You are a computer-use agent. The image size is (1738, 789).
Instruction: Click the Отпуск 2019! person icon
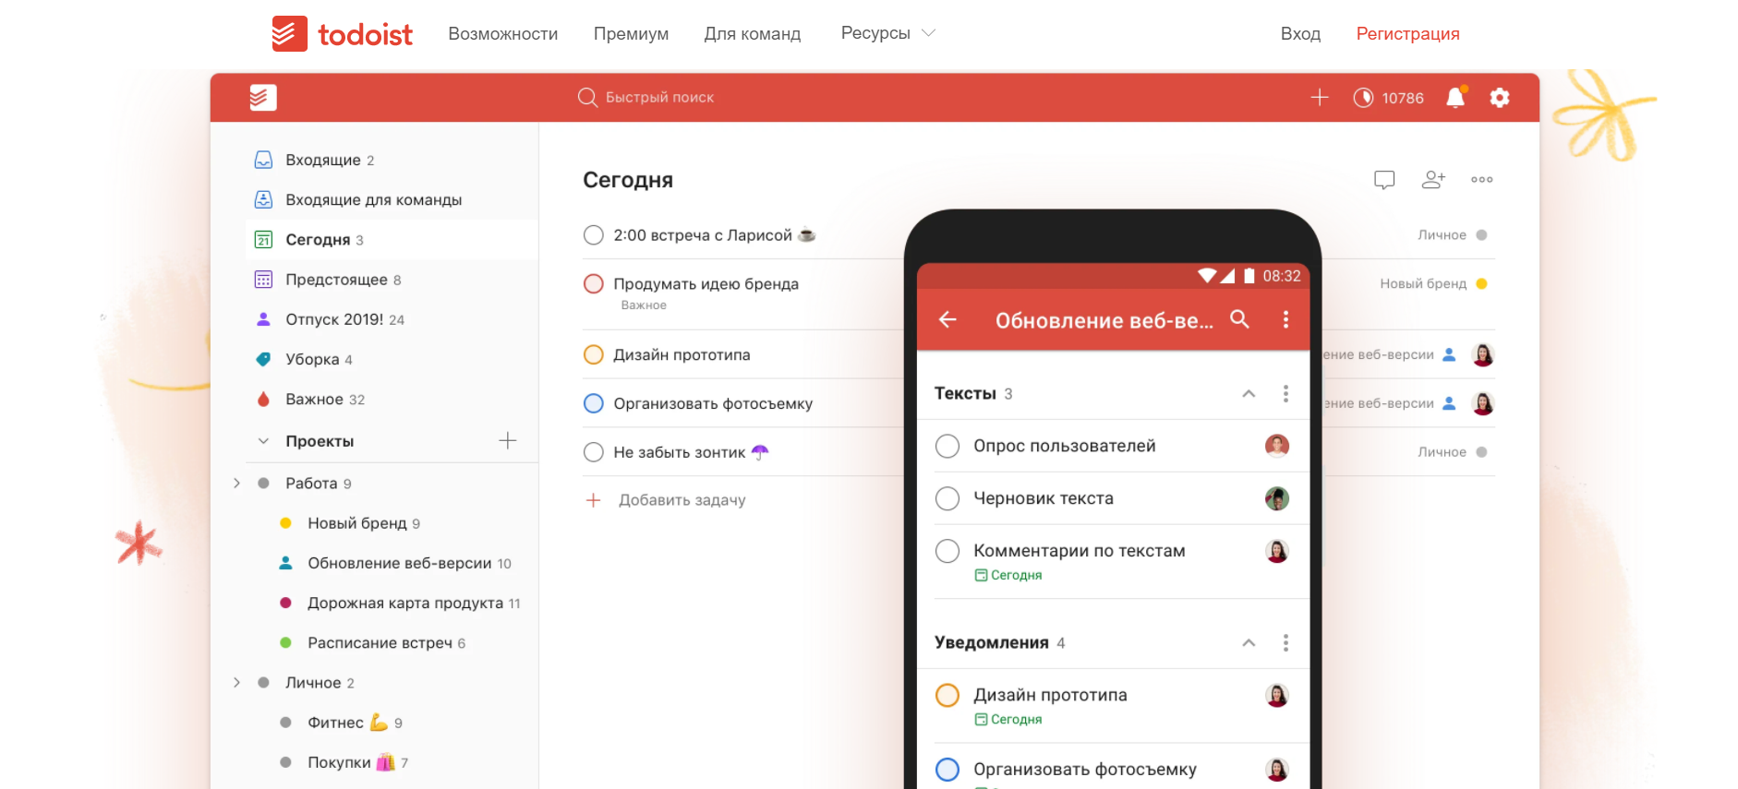coord(263,319)
